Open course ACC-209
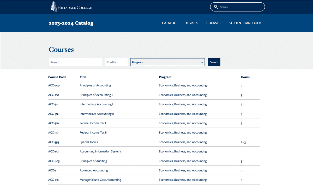Screen dimensions: 313x185 (x=54, y=85)
